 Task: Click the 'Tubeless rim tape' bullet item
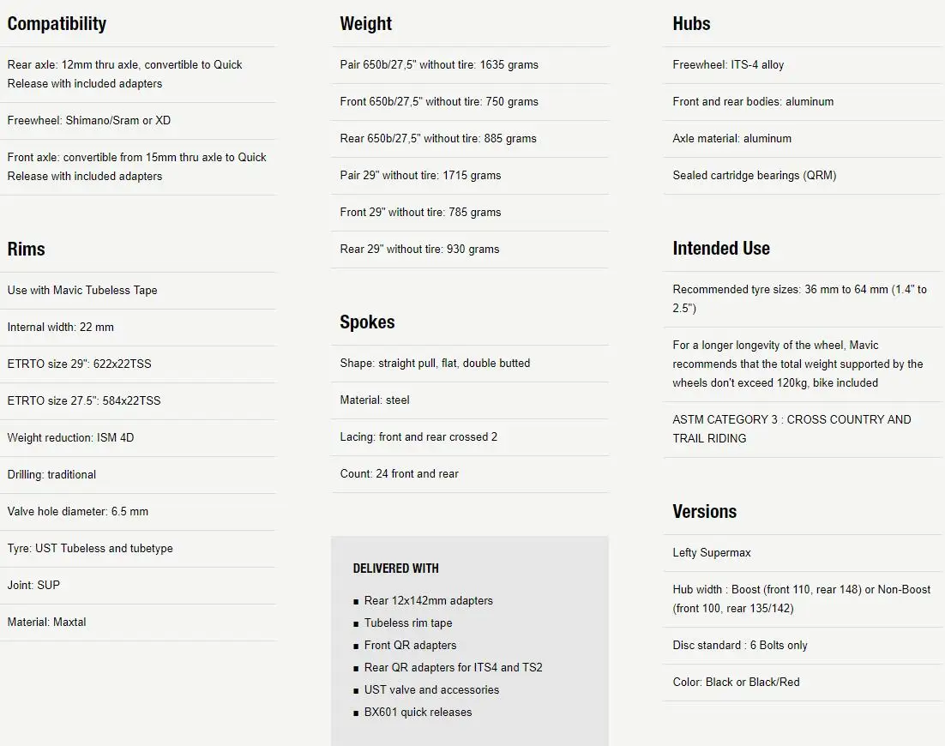point(408,623)
